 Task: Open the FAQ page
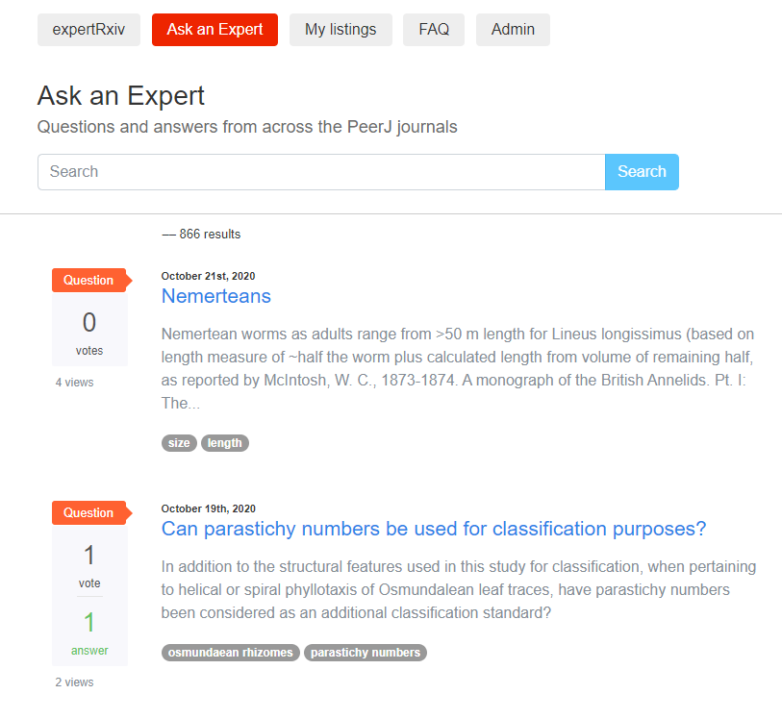(434, 30)
